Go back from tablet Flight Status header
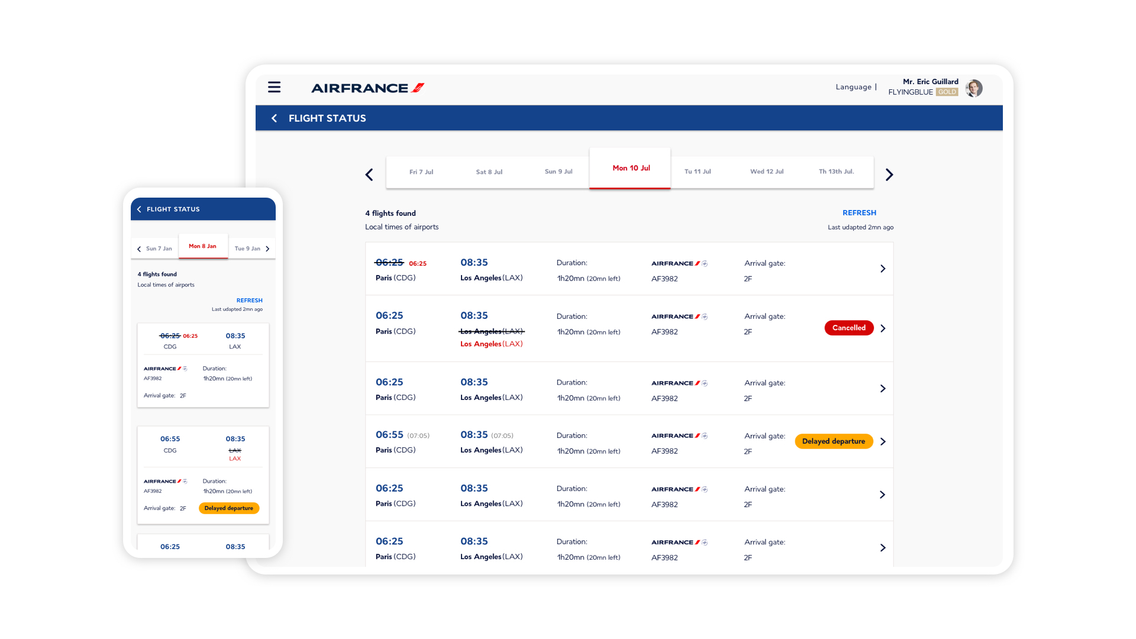 (274, 118)
